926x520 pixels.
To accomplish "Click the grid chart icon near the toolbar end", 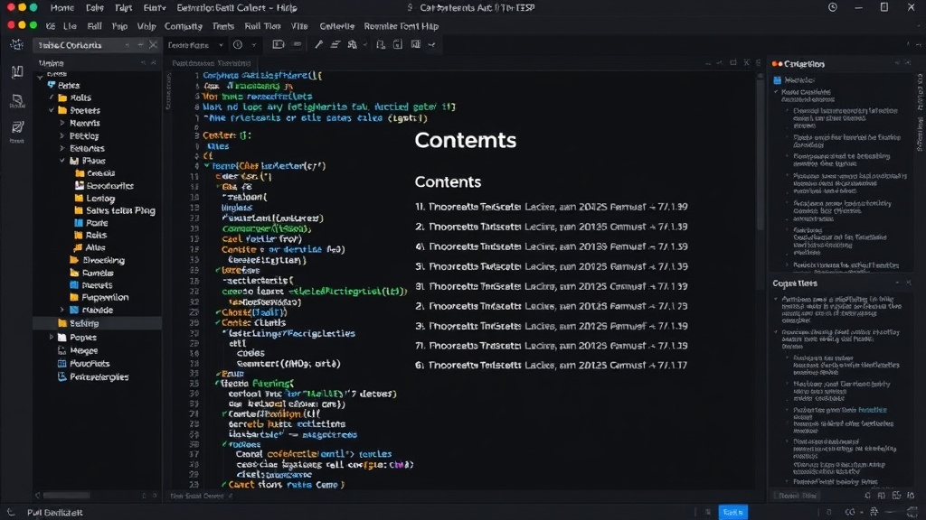I will tap(416, 45).
